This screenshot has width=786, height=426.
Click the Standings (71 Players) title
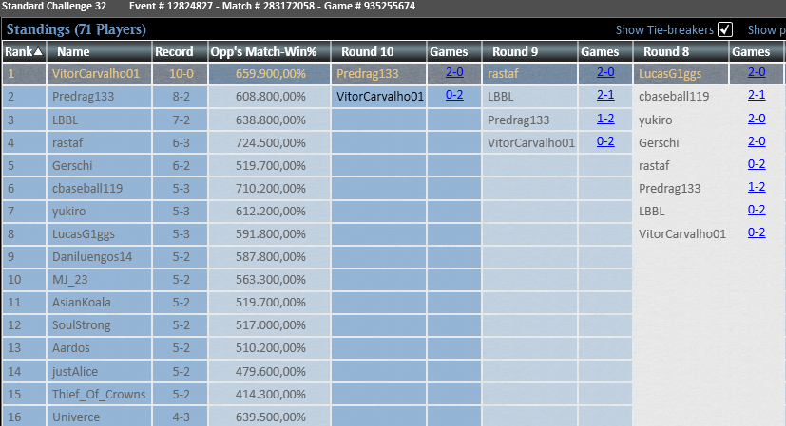pyautogui.click(x=76, y=29)
